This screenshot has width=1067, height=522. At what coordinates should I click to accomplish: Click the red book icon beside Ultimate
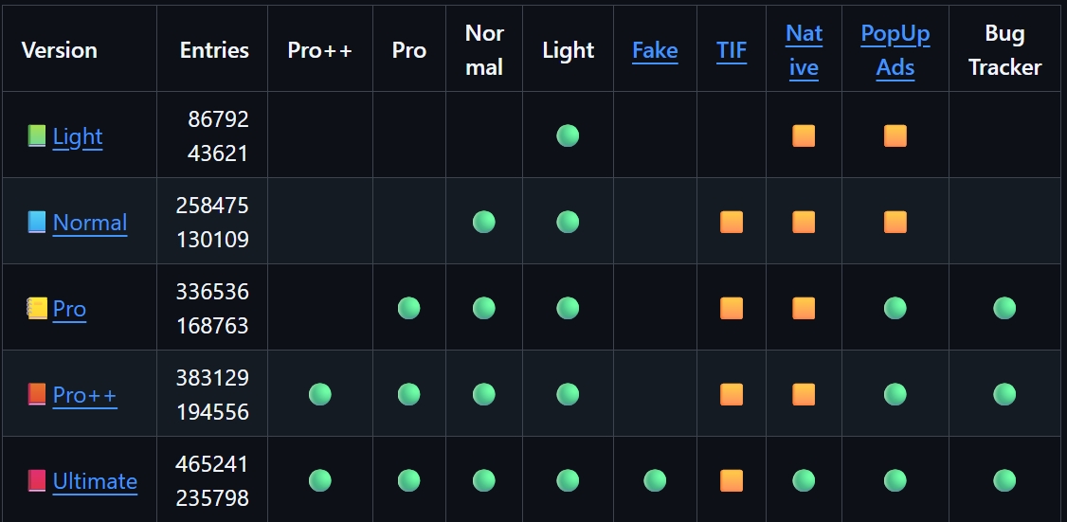coord(37,481)
